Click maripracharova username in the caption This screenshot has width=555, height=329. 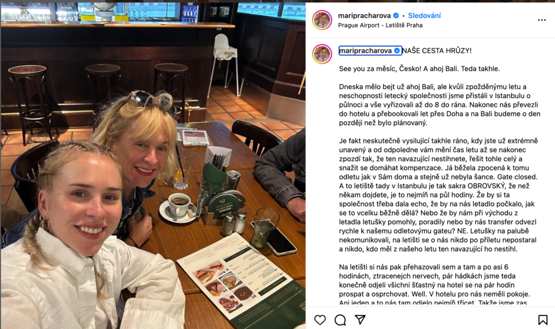pos(365,50)
